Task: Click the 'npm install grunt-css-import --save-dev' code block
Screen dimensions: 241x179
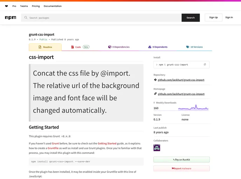Action: pos(86,162)
